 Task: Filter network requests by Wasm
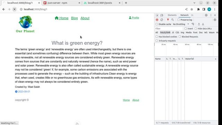[212, 32]
